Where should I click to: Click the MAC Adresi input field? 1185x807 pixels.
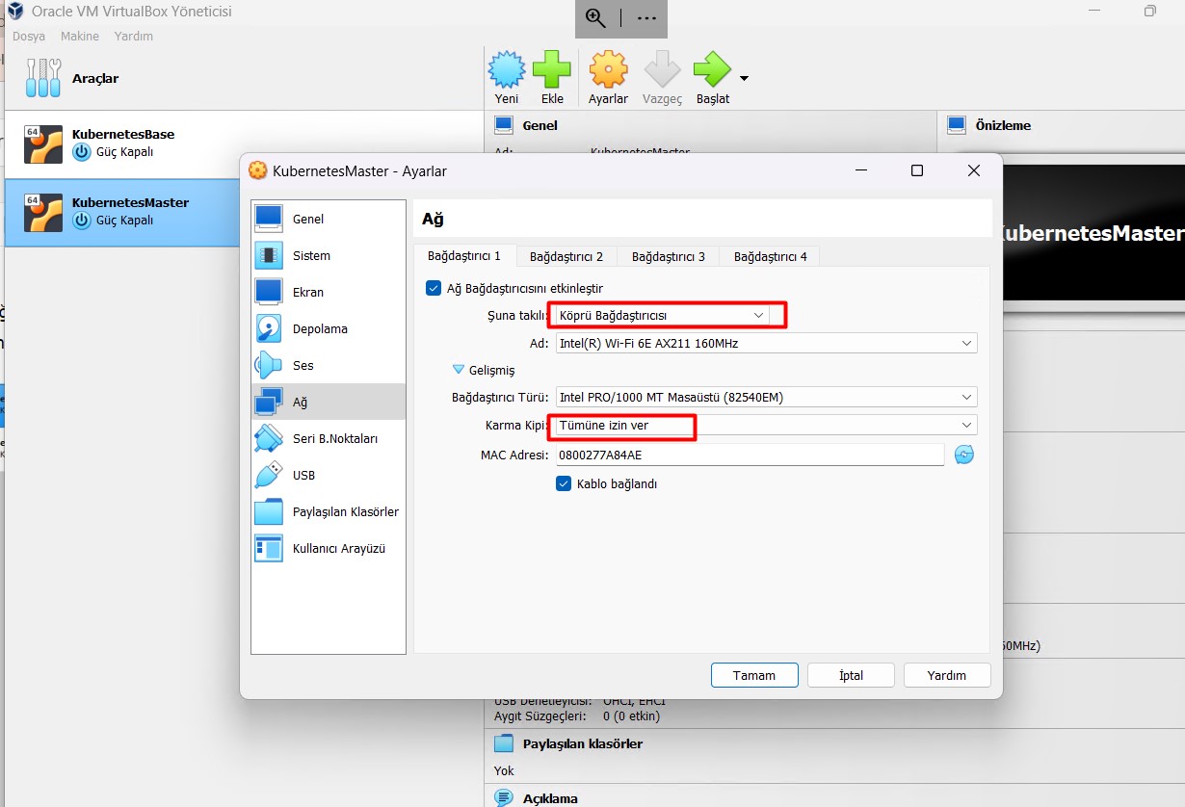750,455
